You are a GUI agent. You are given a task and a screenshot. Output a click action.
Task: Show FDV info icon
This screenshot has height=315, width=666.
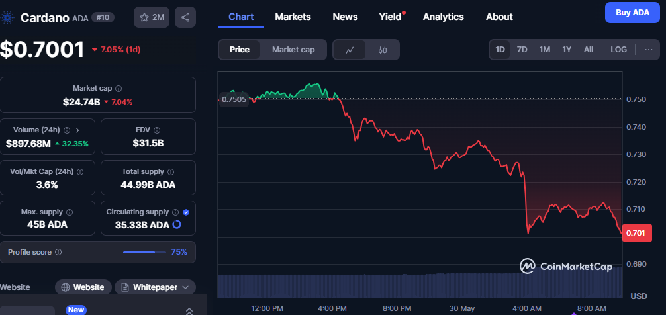pyautogui.click(x=157, y=130)
